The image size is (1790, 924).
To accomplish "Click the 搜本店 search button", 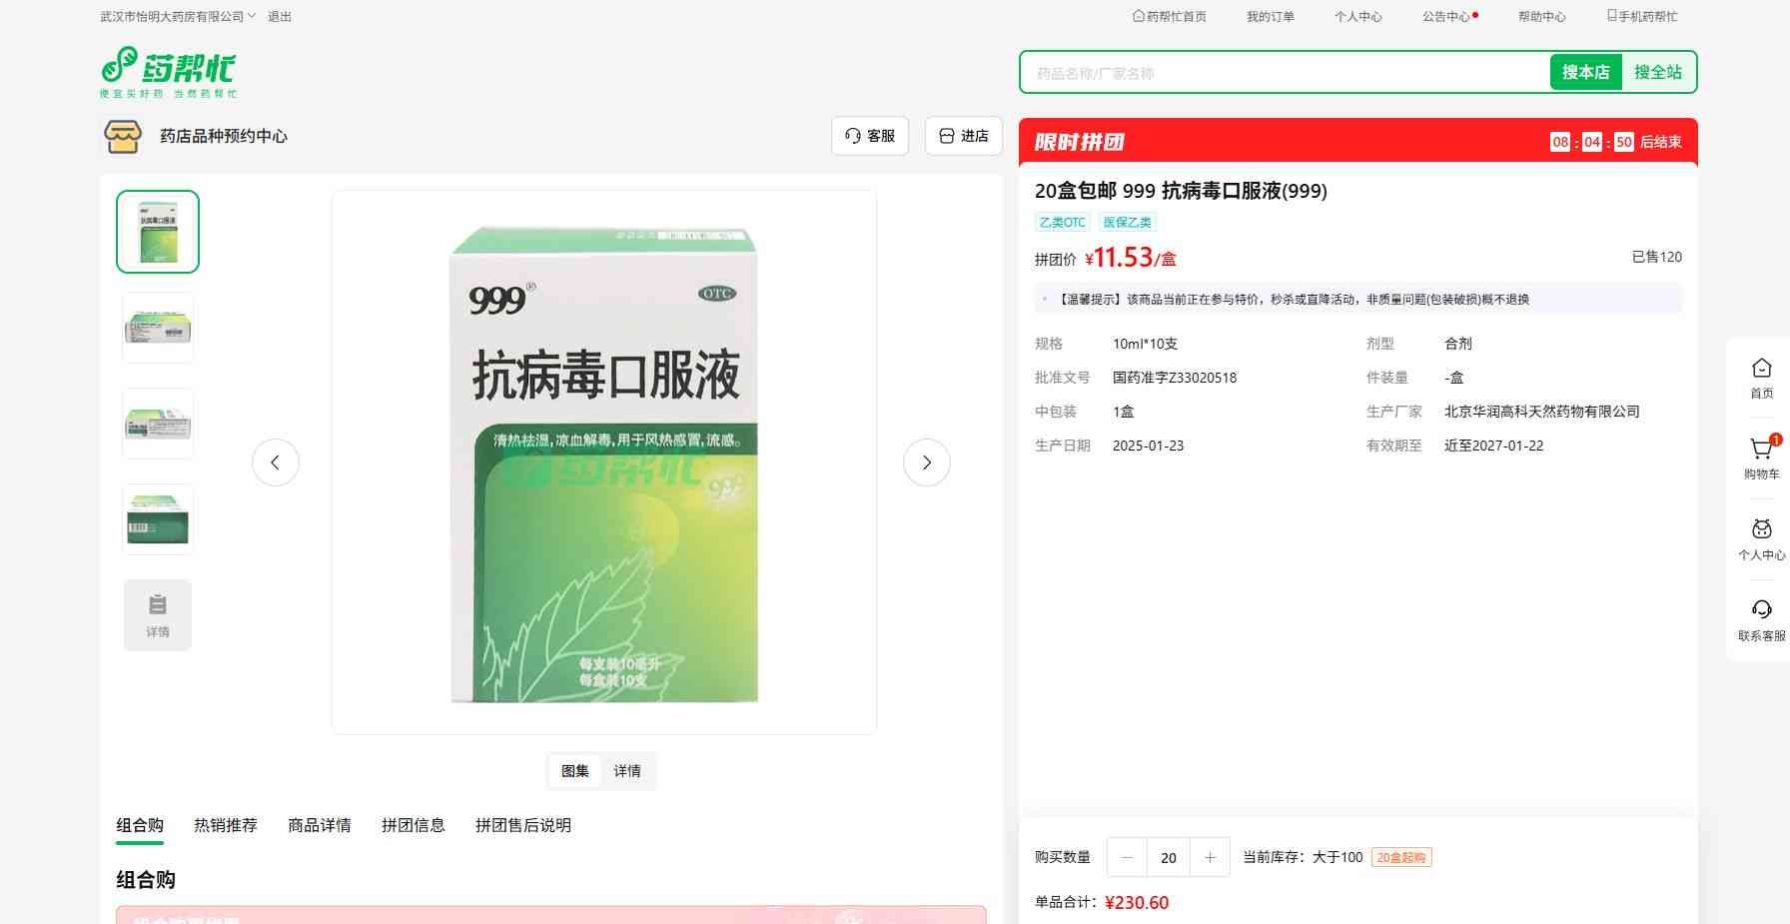I will (x=1585, y=72).
